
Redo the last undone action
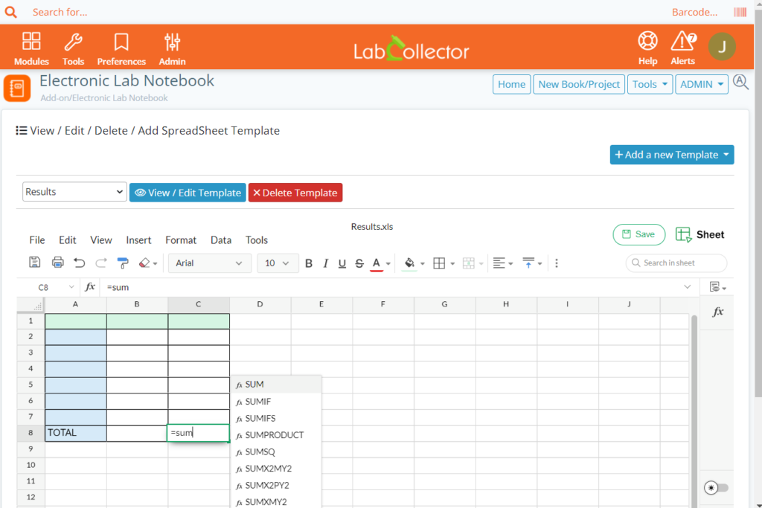(x=101, y=263)
